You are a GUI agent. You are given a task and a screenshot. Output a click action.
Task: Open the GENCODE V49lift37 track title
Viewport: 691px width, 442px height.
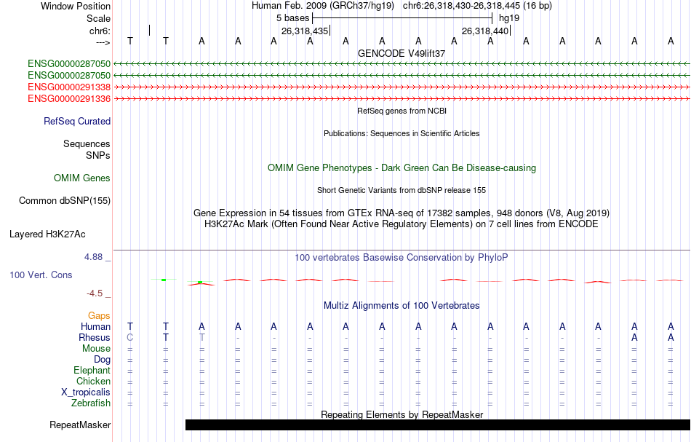tap(402, 53)
